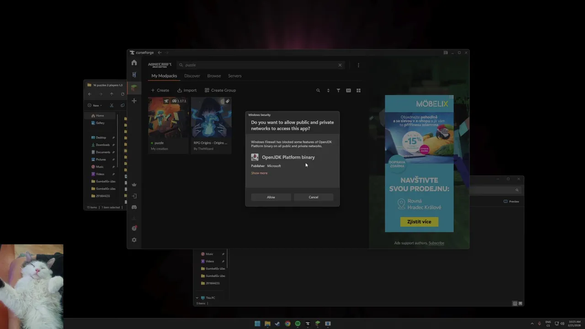Toggle grid view in modpack toolbar

[358, 90]
